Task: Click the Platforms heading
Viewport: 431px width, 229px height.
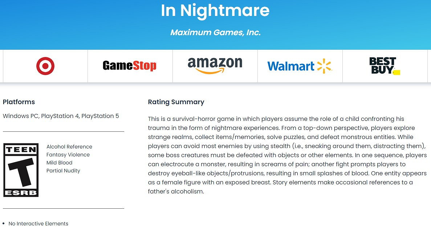Action: click(x=19, y=102)
